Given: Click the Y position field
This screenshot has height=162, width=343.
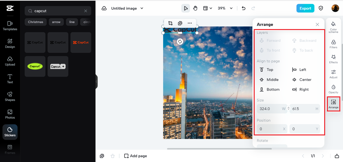Looking at the screenshot, I should pos(305,129).
